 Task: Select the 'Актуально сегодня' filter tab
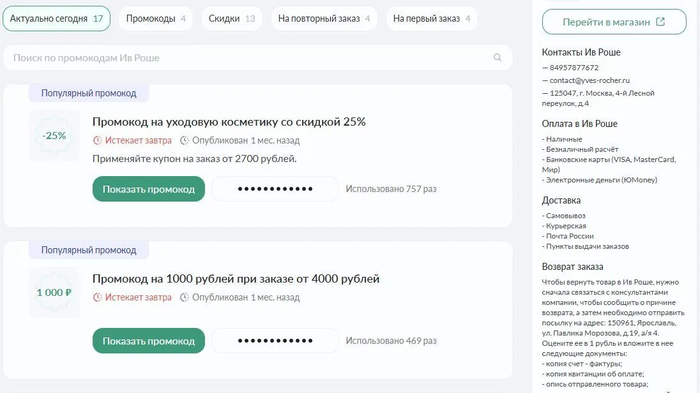pos(56,19)
